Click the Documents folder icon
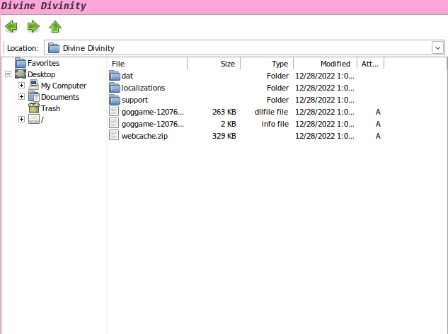Viewport: 448px width, 334px height. (x=34, y=96)
